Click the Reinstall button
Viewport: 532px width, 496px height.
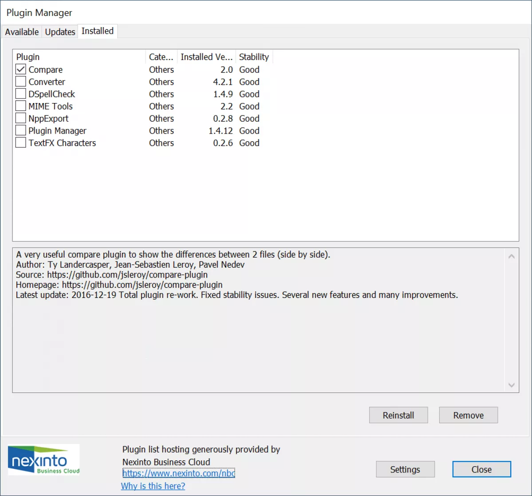(x=398, y=415)
